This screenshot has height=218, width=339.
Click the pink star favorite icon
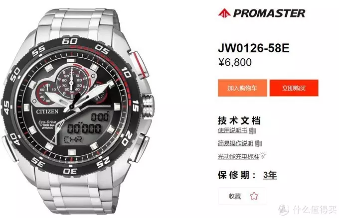click(254, 196)
